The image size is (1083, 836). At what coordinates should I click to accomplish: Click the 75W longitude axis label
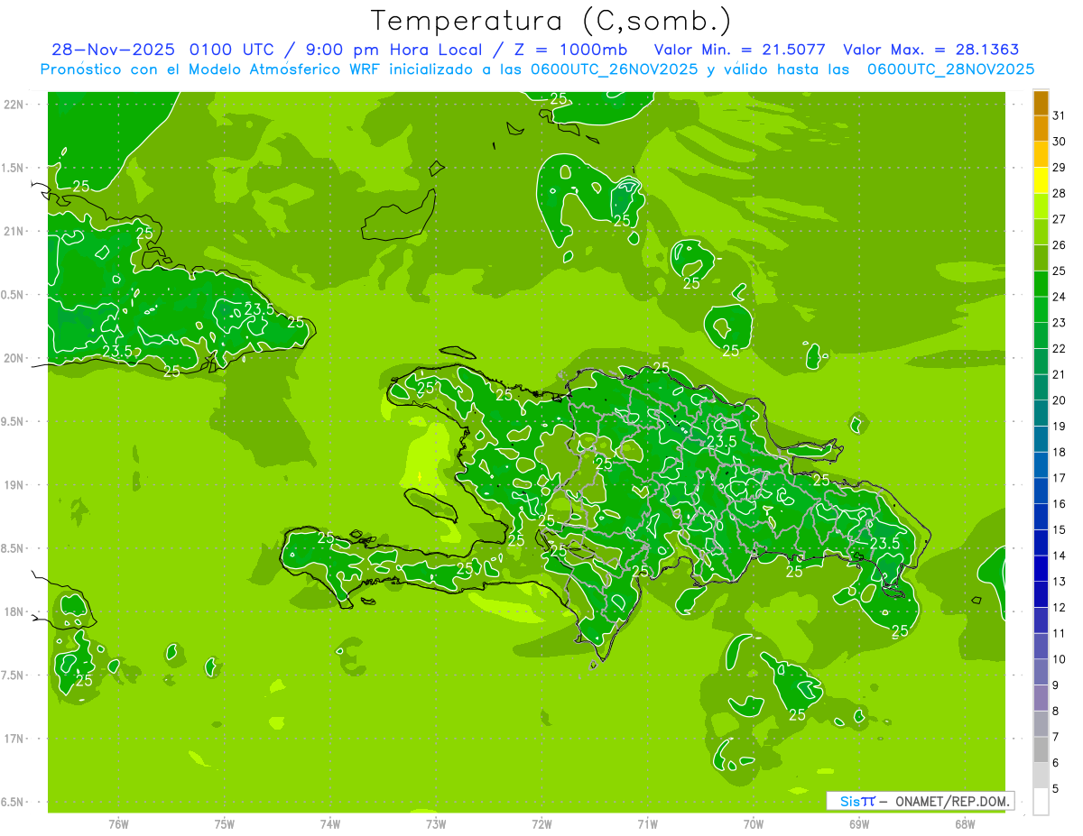click(x=225, y=823)
